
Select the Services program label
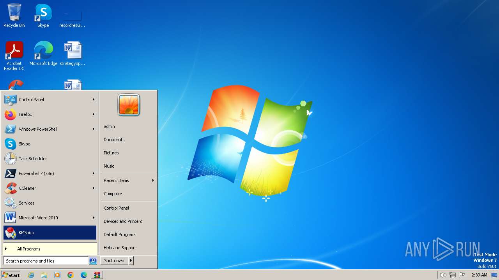(27, 203)
